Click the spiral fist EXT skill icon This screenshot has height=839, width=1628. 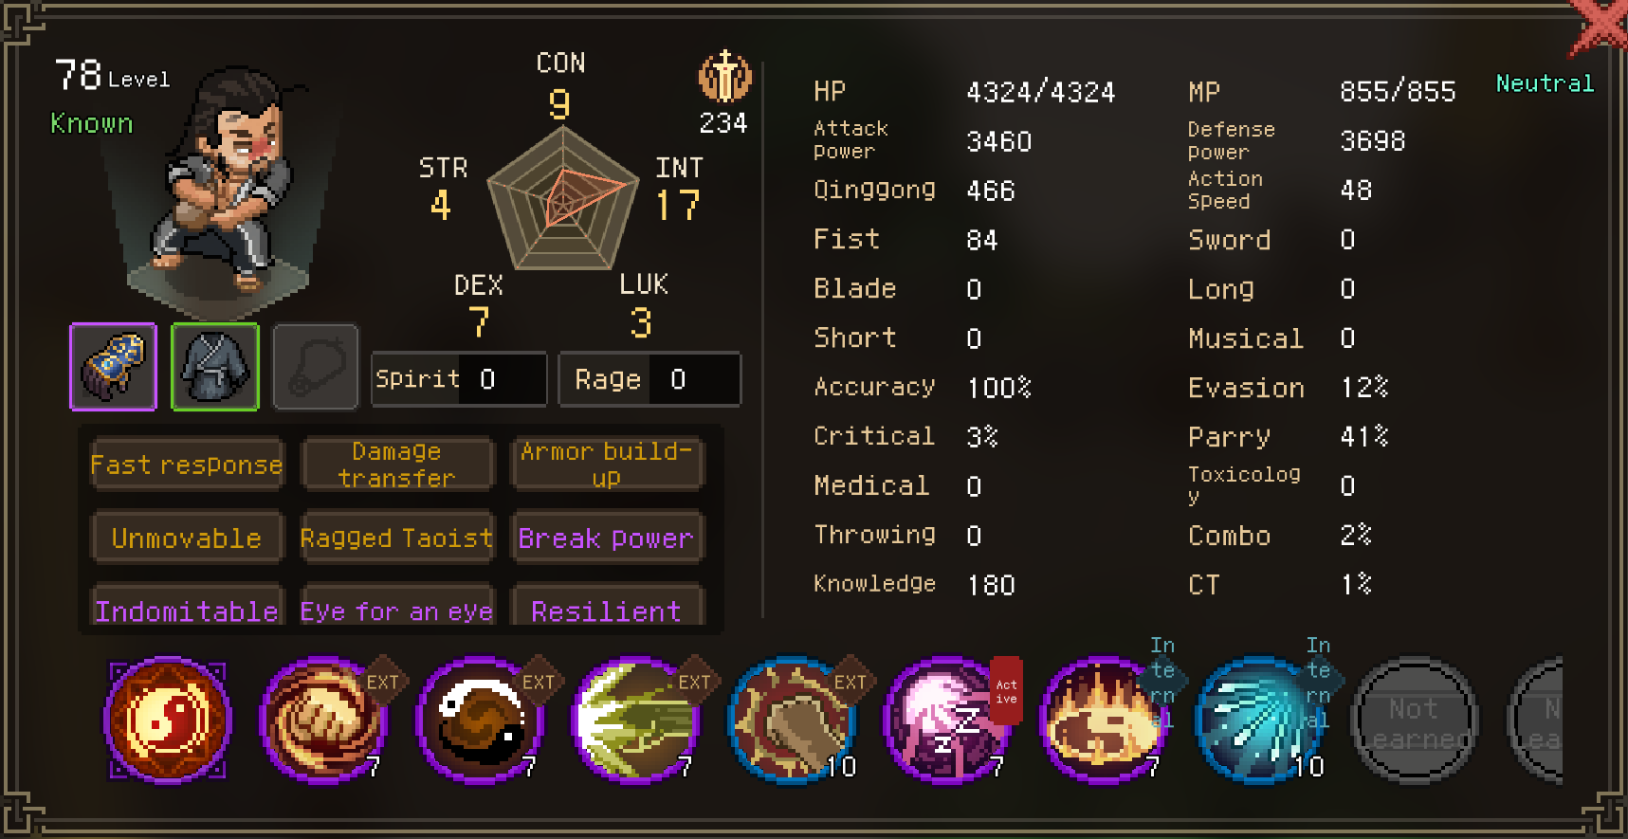(x=323, y=720)
